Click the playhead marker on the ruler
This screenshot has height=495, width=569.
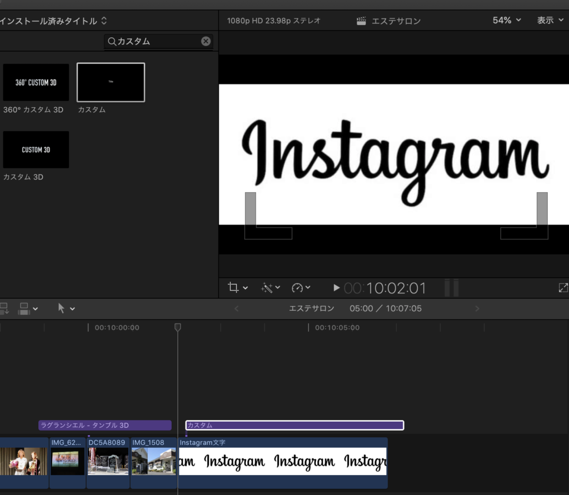177,327
